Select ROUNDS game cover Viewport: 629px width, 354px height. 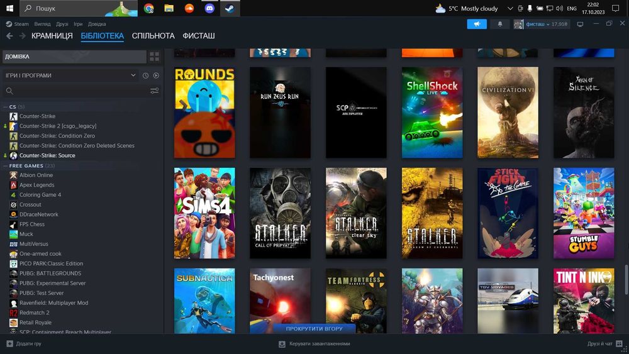(x=204, y=113)
